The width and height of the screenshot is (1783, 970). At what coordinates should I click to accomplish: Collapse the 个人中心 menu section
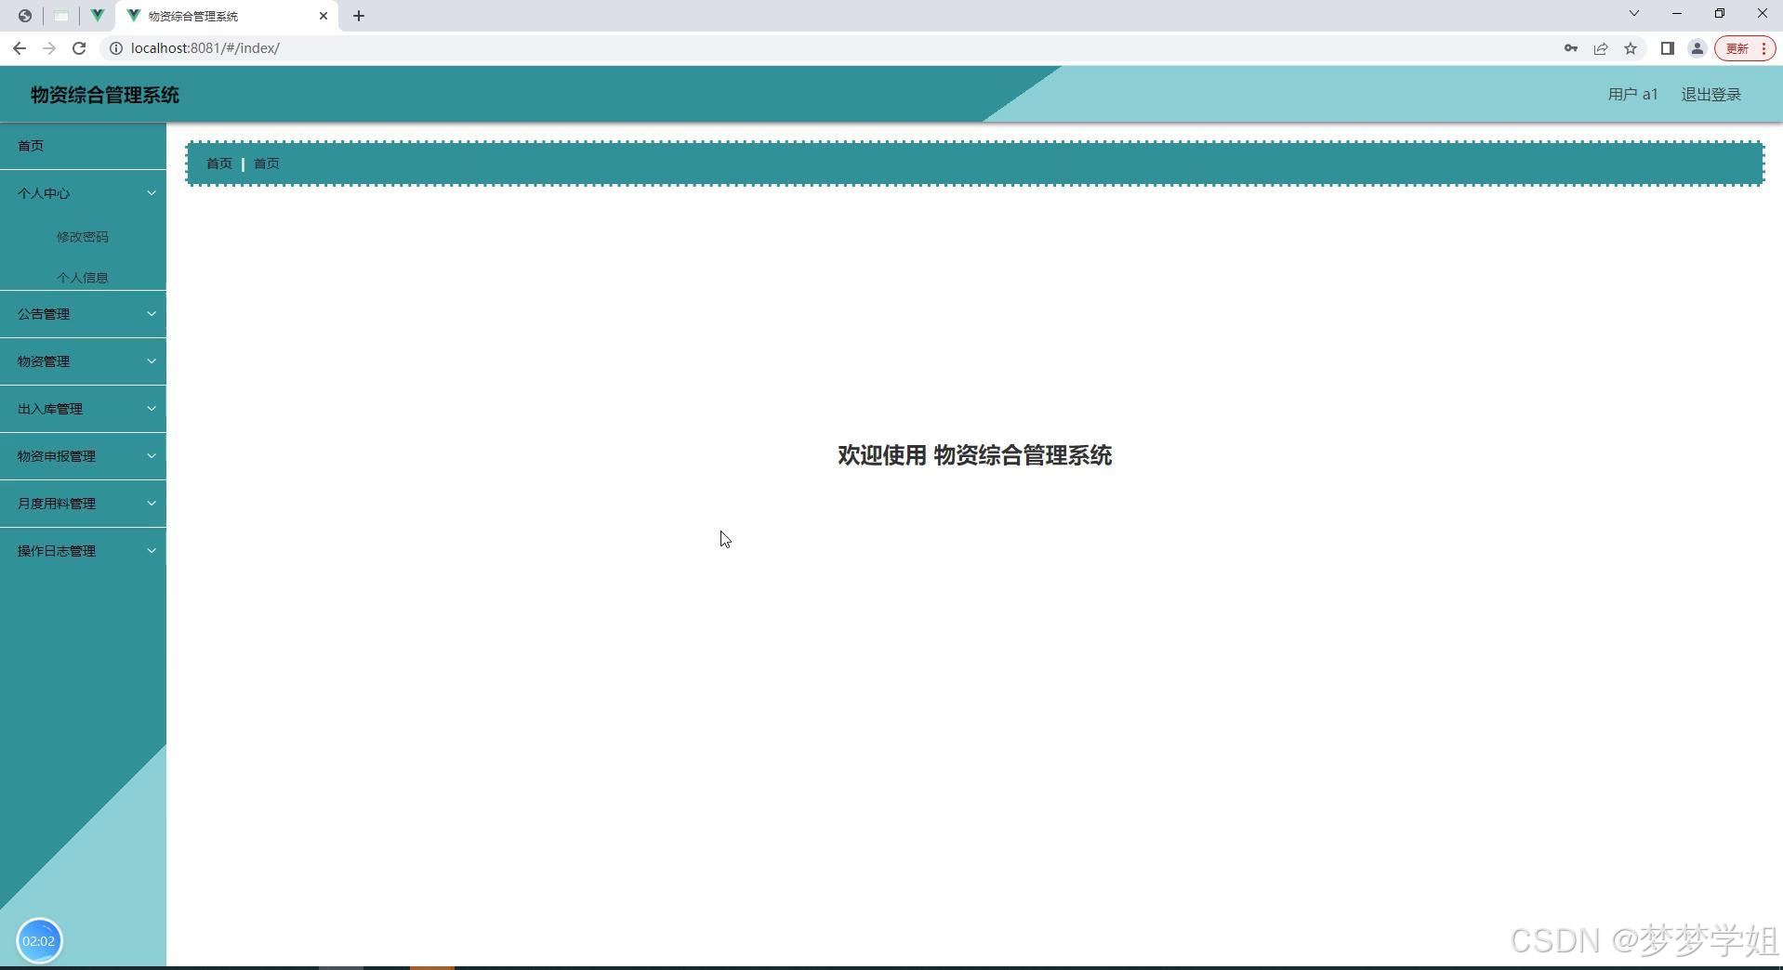pos(83,192)
